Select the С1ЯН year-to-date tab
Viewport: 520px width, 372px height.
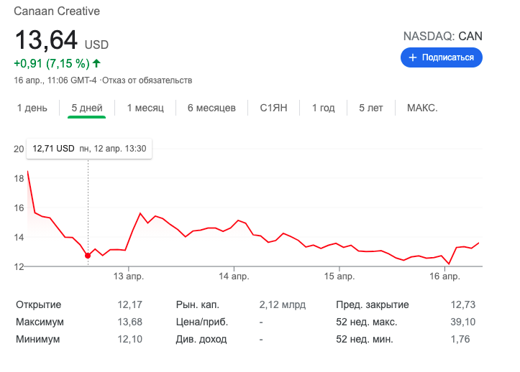[x=273, y=108]
